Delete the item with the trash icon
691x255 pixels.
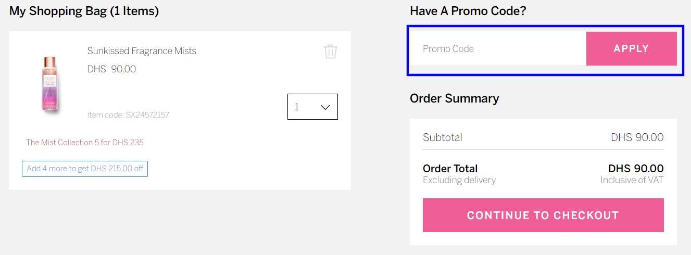(331, 52)
